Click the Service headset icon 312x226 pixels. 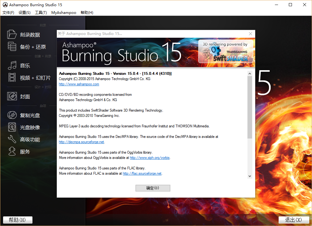(x=12, y=151)
